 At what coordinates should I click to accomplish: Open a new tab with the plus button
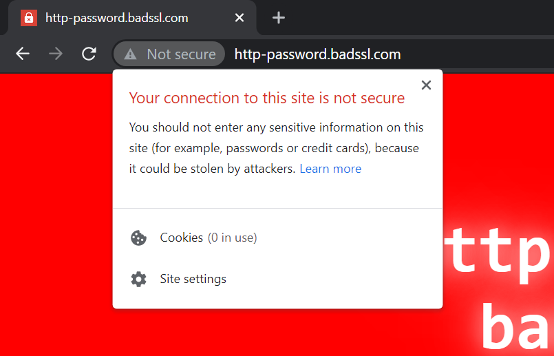click(x=279, y=18)
